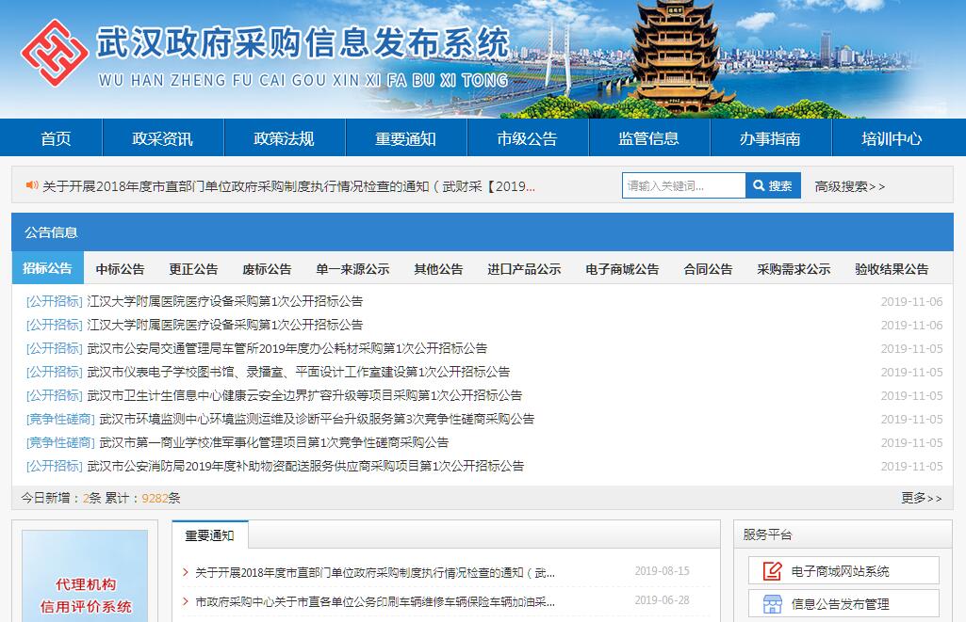Open the 政策法规 navigation menu
This screenshot has height=622, width=966.
point(284,138)
